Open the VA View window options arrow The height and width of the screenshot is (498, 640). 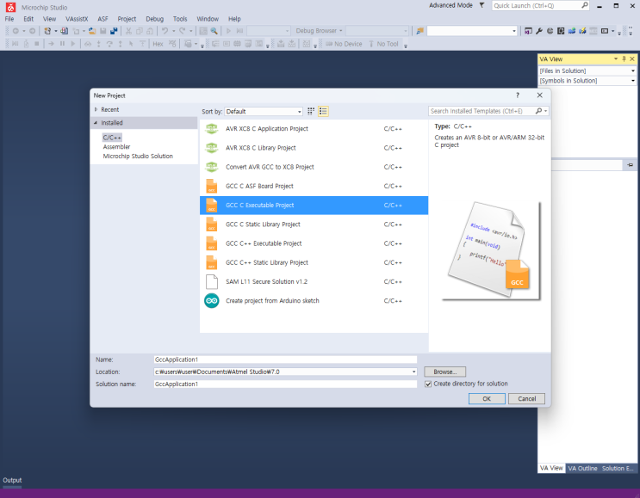(616, 59)
